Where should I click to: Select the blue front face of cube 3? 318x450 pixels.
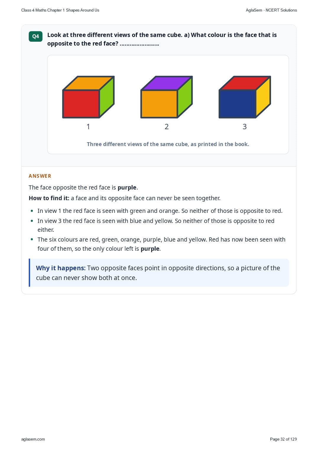pos(237,104)
